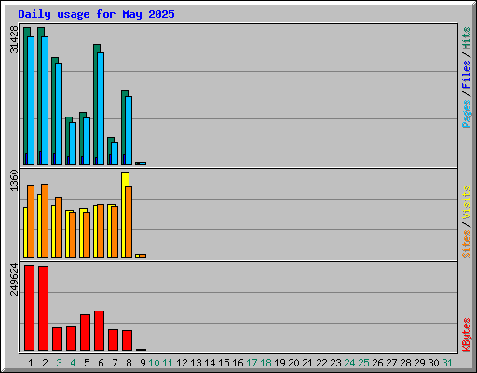Click the yellow Visits bar for day 2
Screen dimensions: 477x373
[39, 226]
